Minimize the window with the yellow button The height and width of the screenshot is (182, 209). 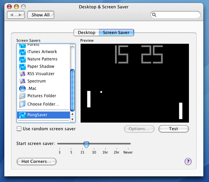tap(16, 7)
